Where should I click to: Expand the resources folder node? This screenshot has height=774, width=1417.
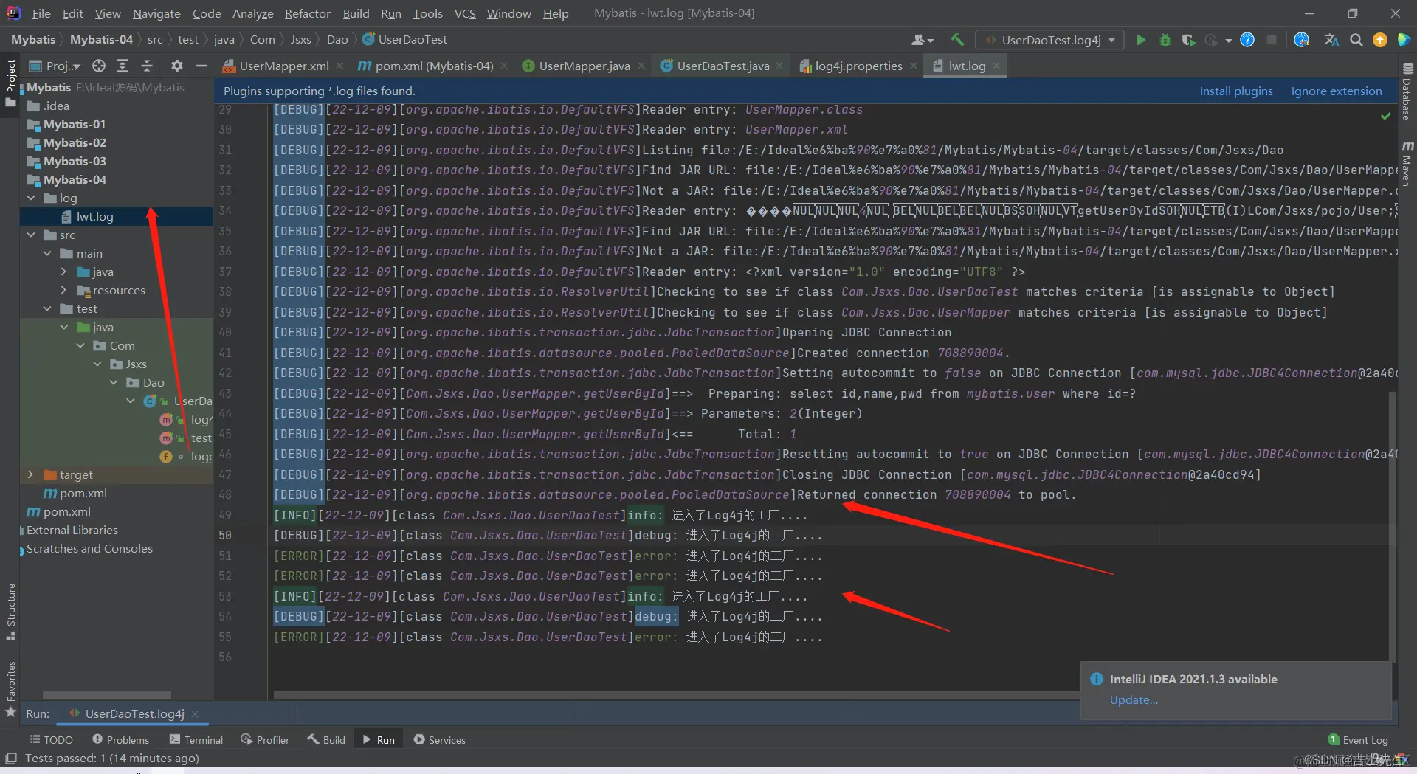[63, 290]
